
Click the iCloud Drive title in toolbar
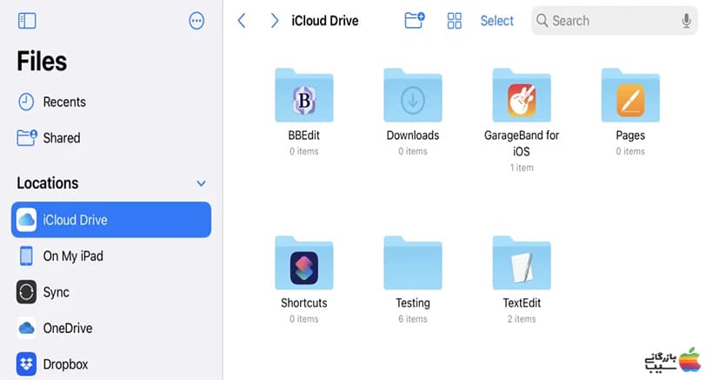tap(324, 20)
